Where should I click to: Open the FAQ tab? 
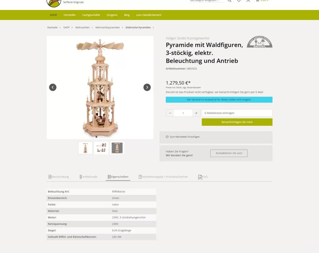(203, 177)
